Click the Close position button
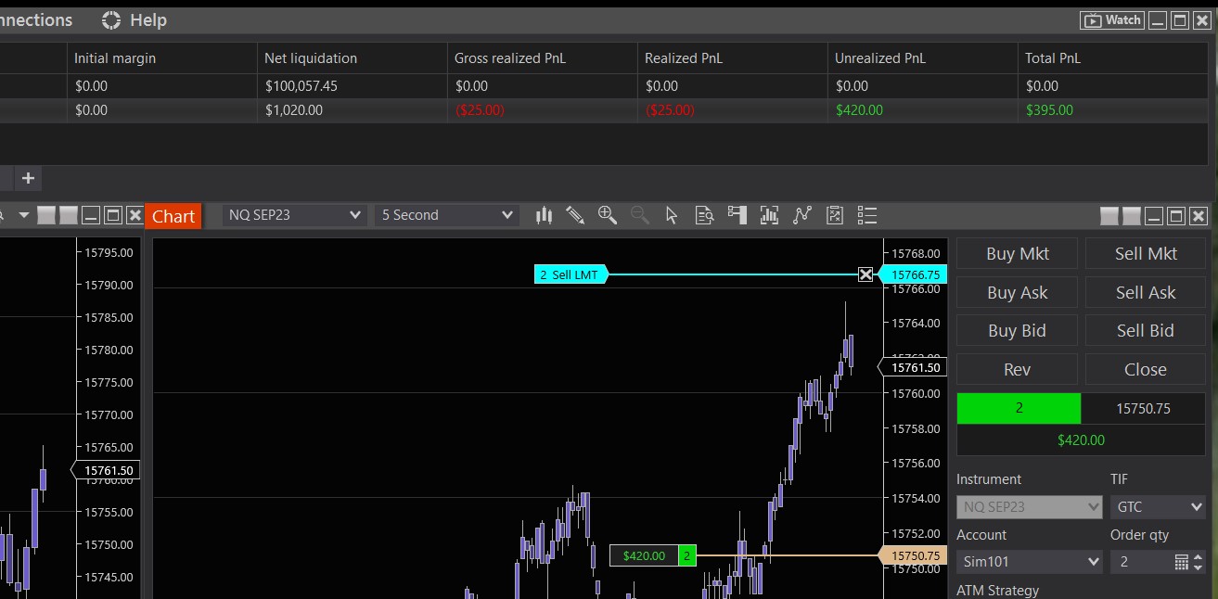Viewport: 1218px width, 599px height. (1145, 369)
